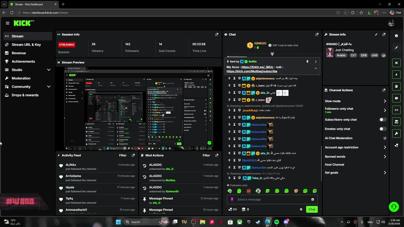Screen dimensions: 404x227
Task: Click the chat bubble icon in right sidebar
Action: pos(396,98)
